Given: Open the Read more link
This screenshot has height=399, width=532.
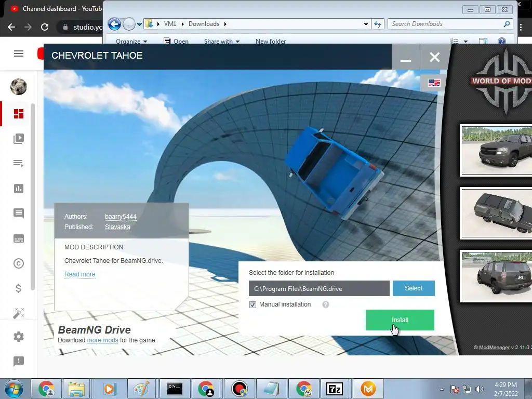Looking at the screenshot, I should (x=79, y=274).
